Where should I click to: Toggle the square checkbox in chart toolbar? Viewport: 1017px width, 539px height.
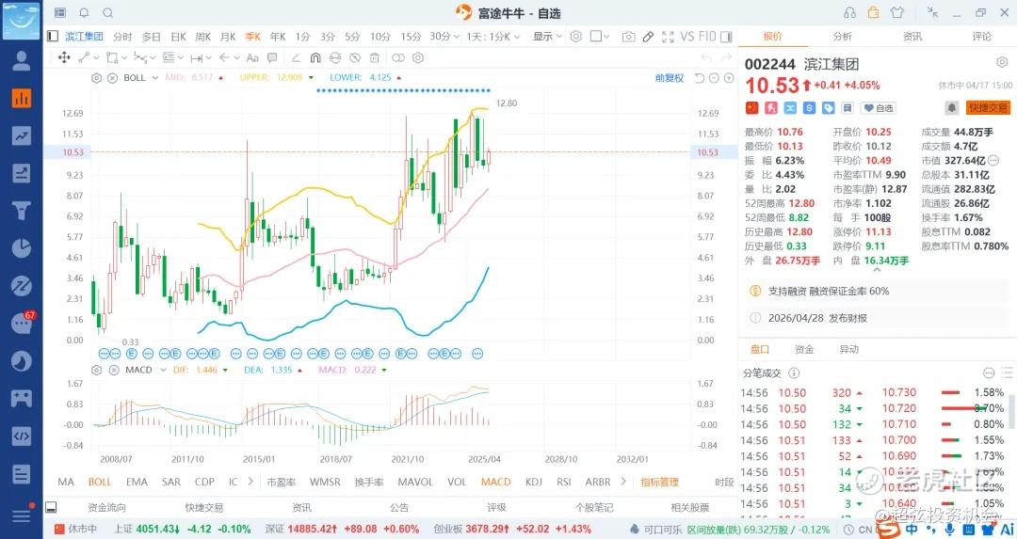click(x=596, y=37)
